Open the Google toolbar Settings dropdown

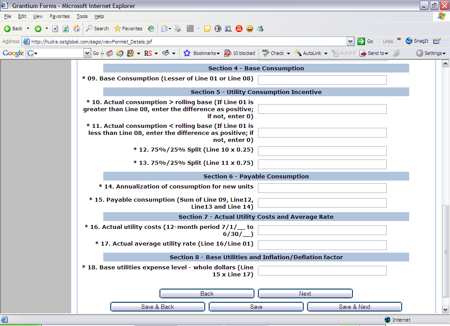click(x=431, y=53)
